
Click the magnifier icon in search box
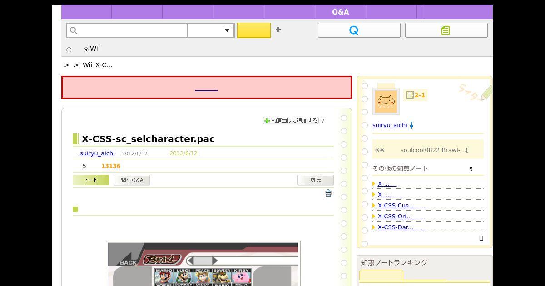coord(74,30)
